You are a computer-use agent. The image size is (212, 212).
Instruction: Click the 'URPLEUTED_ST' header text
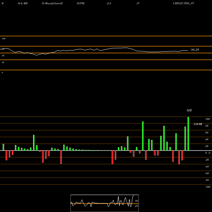tap(184, 3)
